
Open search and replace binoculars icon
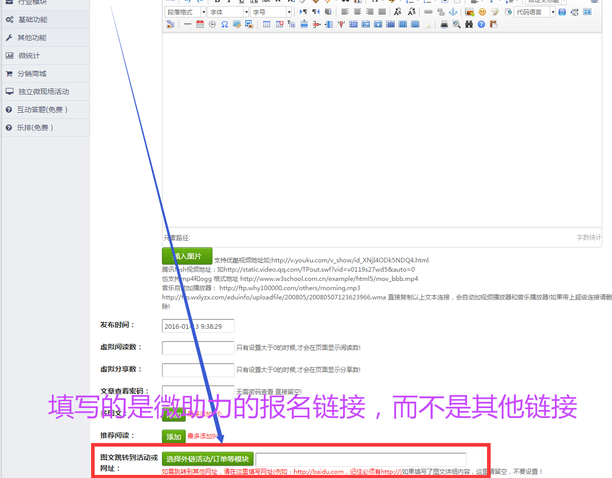(469, 24)
